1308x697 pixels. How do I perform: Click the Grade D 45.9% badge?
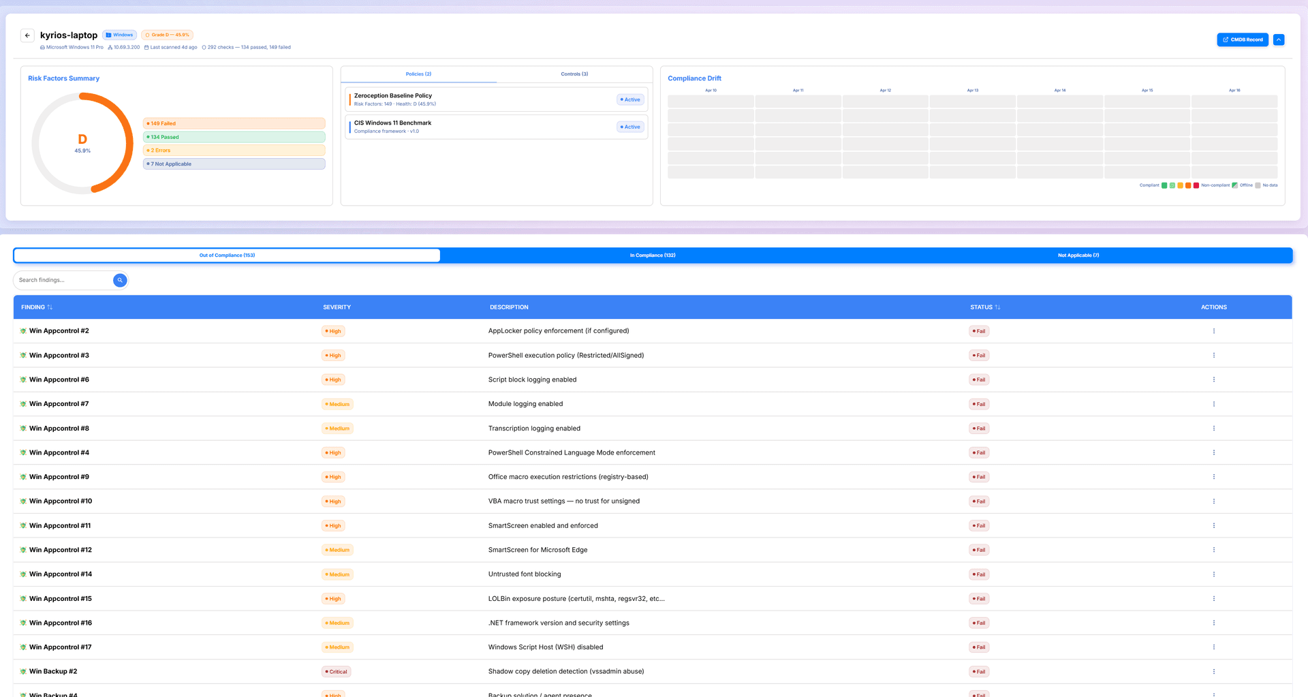click(168, 35)
